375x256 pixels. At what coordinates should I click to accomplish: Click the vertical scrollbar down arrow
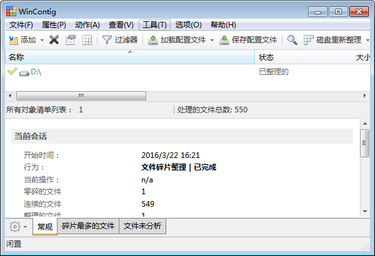[365, 211]
